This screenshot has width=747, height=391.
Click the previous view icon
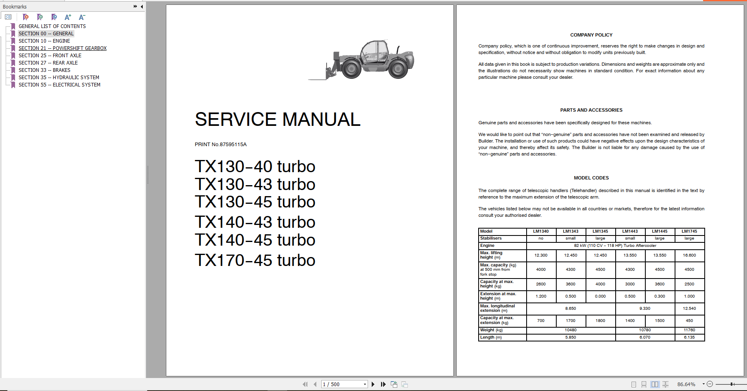pyautogui.click(x=394, y=384)
